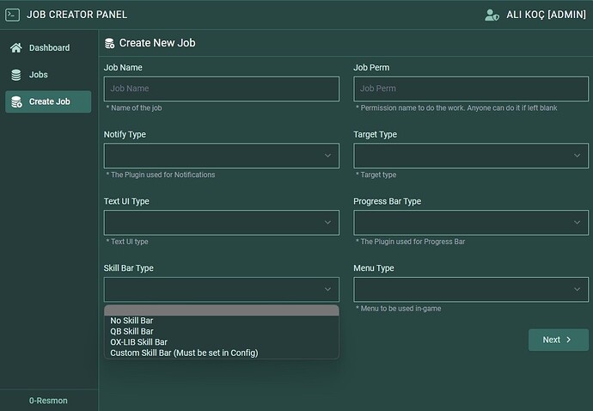
Task: Expand the Progress Bar Type dropdown
Action: click(471, 223)
